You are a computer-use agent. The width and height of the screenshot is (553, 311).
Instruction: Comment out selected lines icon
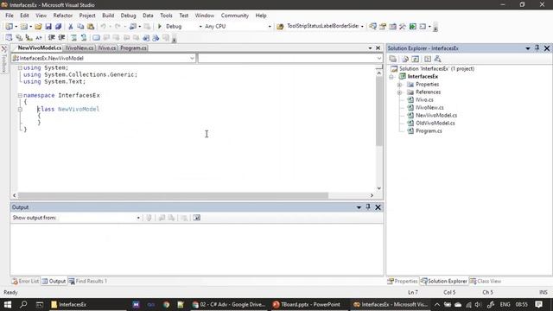(73, 37)
